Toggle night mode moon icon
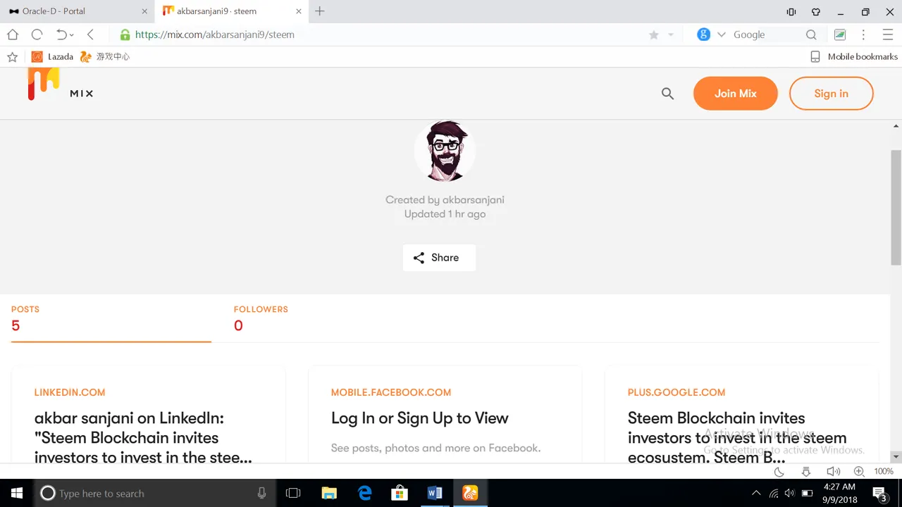The image size is (902, 507). 779,471
